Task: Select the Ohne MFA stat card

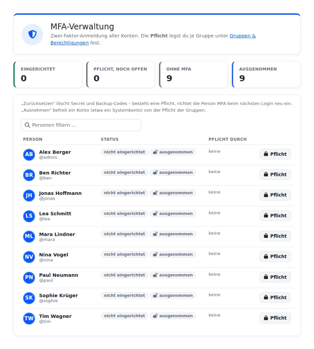Action: (193, 75)
